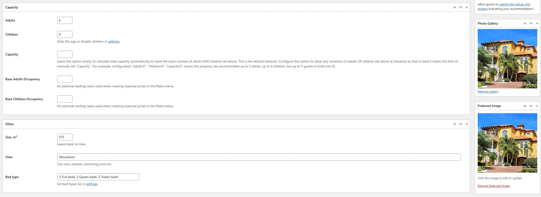Image resolution: width=541 pixels, height=197 pixels.
Task: Open the bed types settings link
Action: (92, 184)
